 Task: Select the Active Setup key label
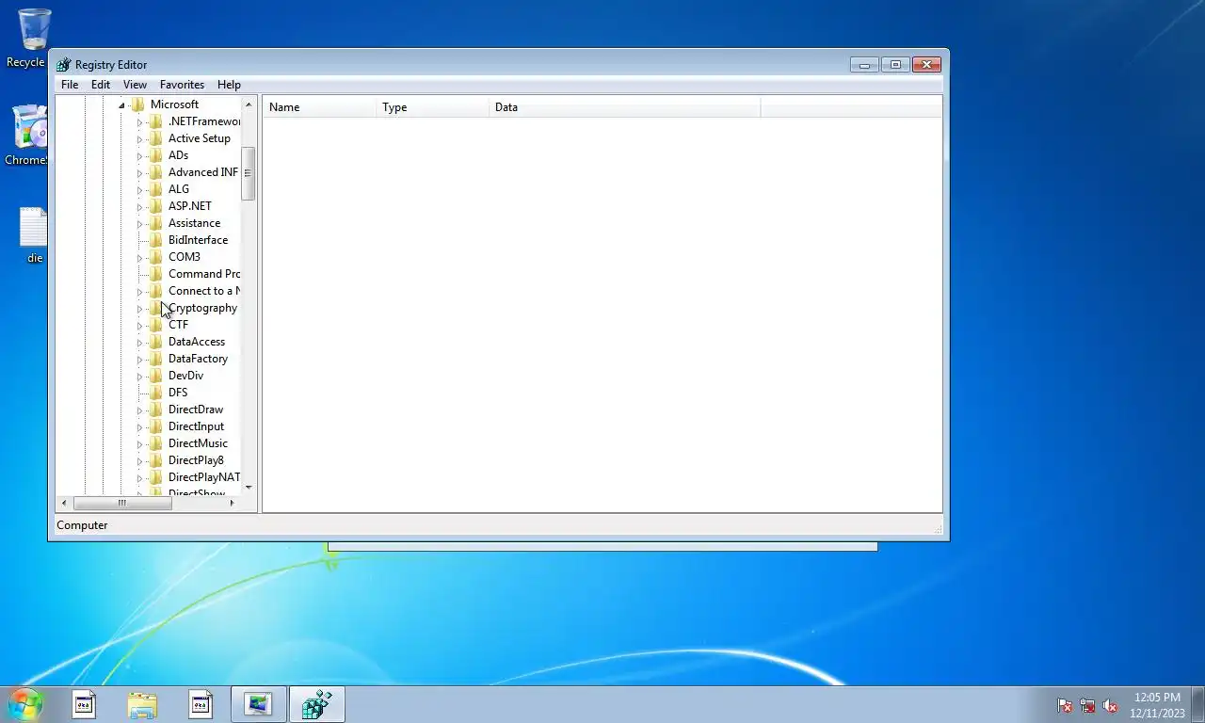coord(199,138)
